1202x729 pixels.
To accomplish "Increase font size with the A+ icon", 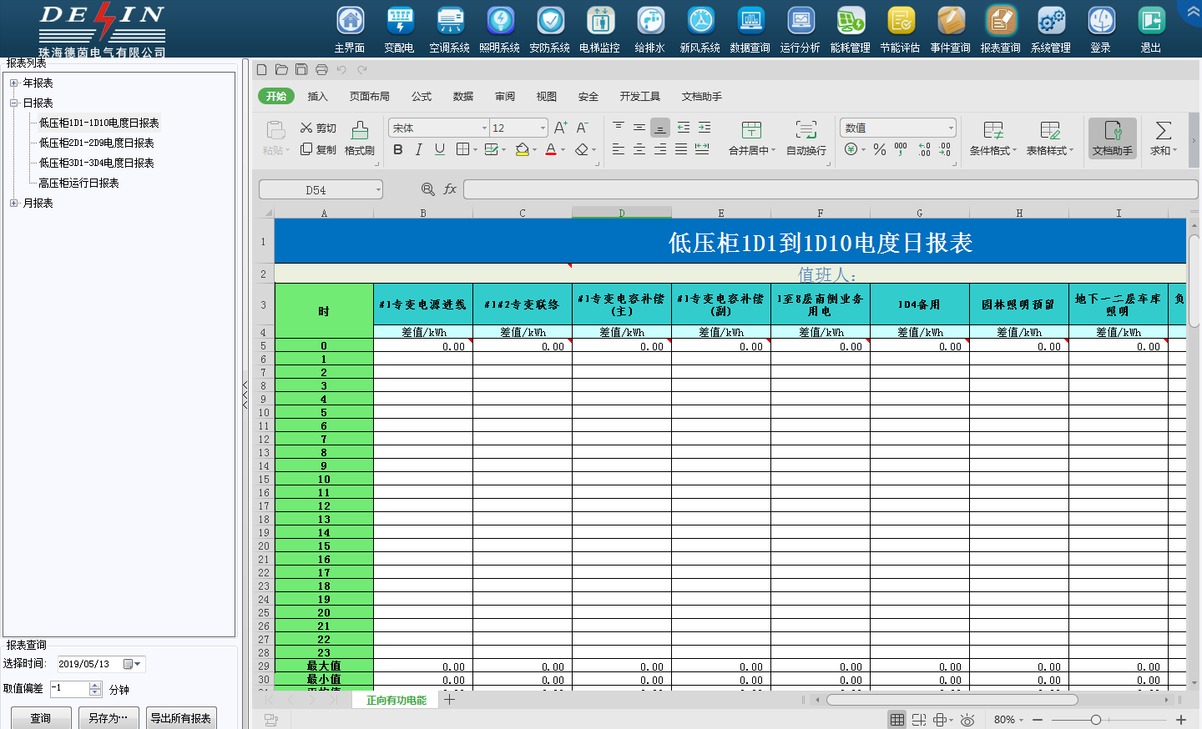I will tap(560, 128).
